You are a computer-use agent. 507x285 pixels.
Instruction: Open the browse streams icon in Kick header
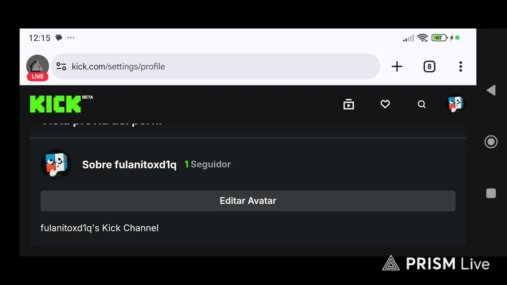349,104
